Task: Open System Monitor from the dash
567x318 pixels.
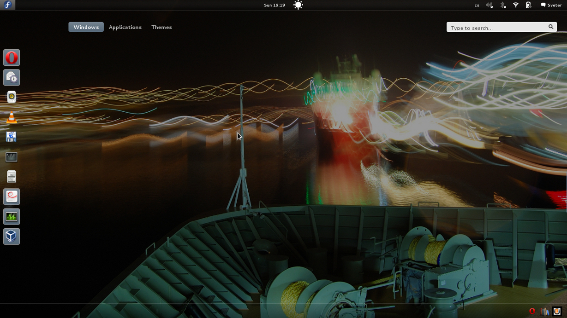Action: [x=12, y=217]
